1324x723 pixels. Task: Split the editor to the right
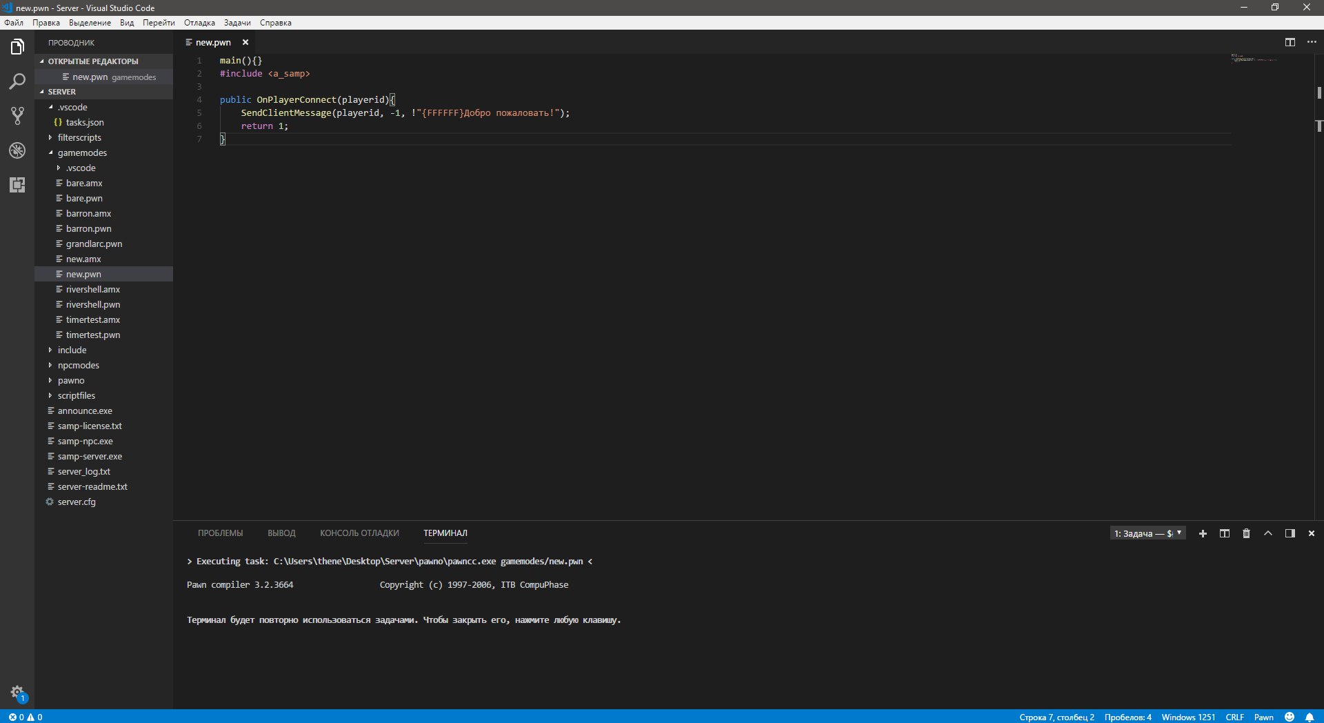click(x=1290, y=42)
